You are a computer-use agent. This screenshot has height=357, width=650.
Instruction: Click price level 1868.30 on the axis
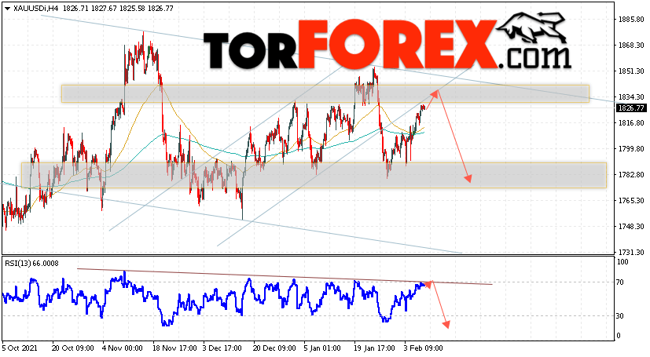pos(631,45)
